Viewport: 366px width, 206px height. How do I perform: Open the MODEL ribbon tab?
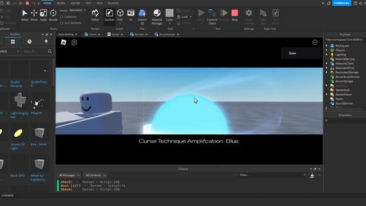tap(61, 3)
